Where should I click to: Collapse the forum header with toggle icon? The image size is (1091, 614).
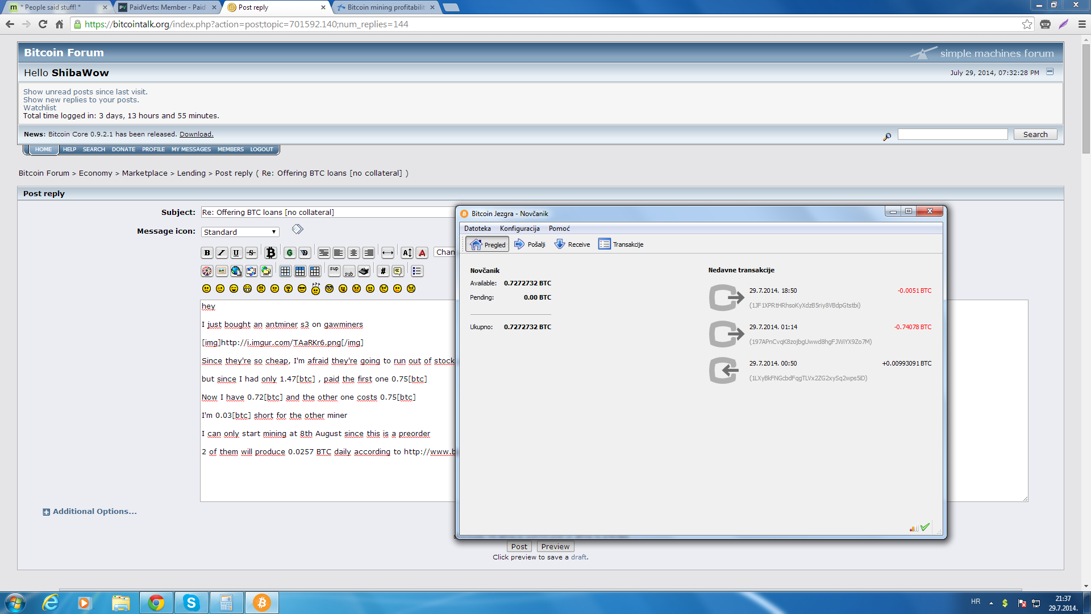1050,72
